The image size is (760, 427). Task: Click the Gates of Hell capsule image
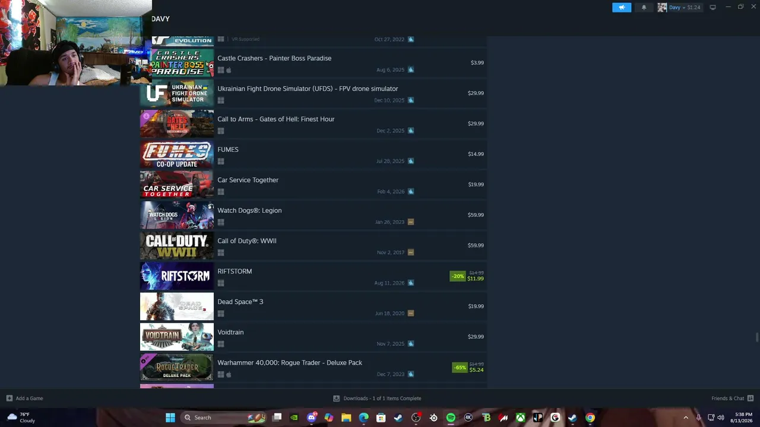[177, 123]
